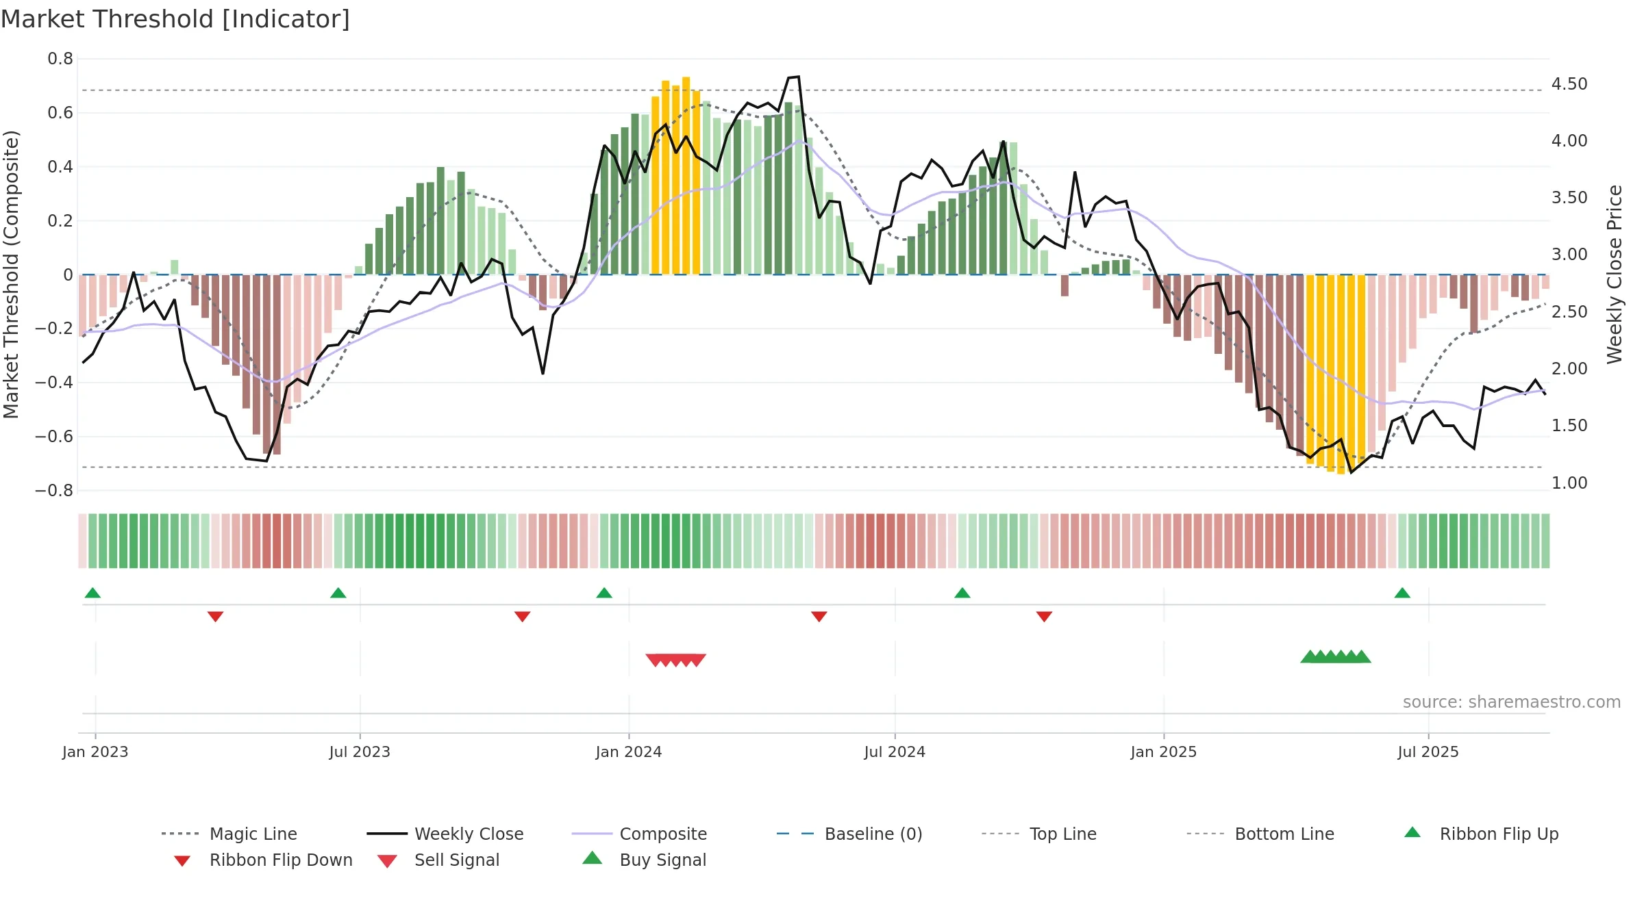Toggle the Bottom Line legend entry
The width and height of the screenshot is (1644, 924).
(x=1260, y=834)
